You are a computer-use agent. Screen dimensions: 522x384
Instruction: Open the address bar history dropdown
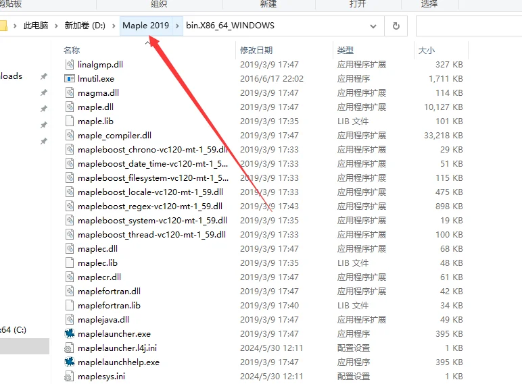click(373, 26)
